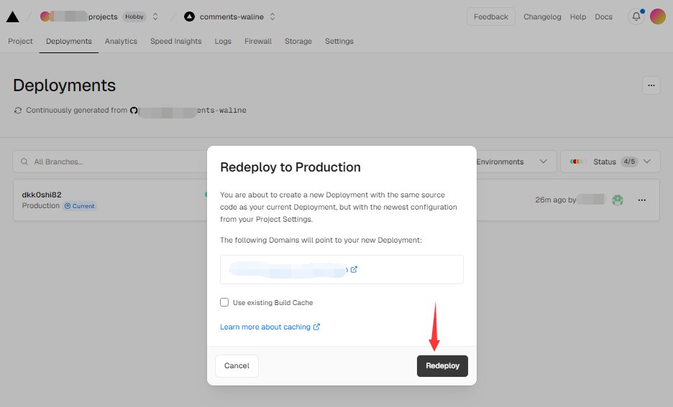This screenshot has height=407, width=673.
Task: Click the three-dot menu beside Deployments heading
Action: [x=651, y=85]
